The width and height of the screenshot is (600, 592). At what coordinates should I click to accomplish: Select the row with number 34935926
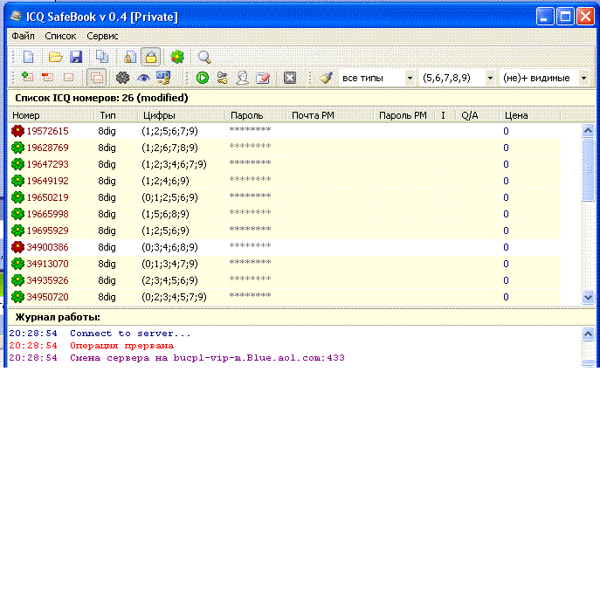(x=285, y=280)
